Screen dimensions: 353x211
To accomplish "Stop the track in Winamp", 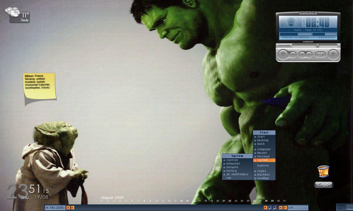I will [293, 55].
